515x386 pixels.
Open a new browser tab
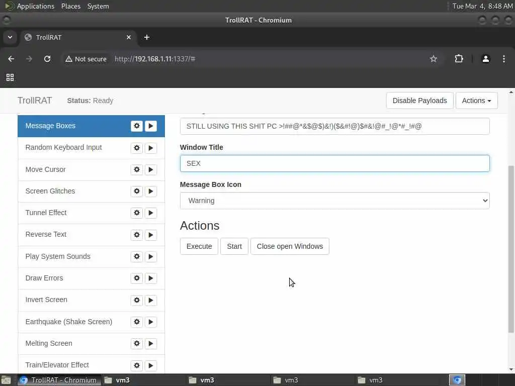(147, 37)
